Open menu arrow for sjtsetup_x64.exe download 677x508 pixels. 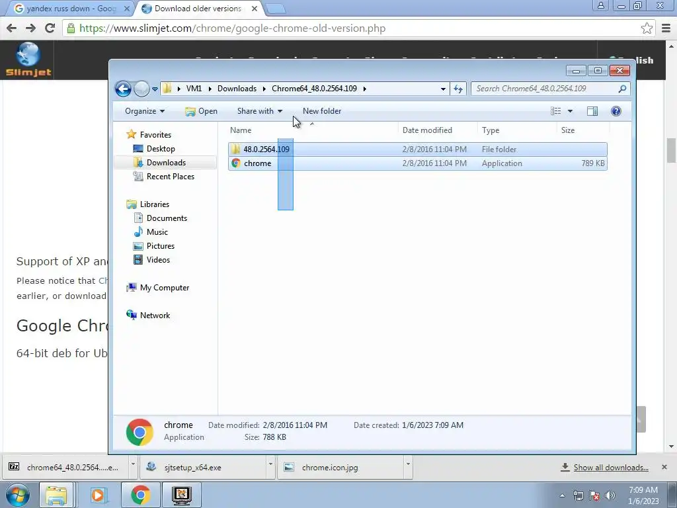(x=270, y=464)
